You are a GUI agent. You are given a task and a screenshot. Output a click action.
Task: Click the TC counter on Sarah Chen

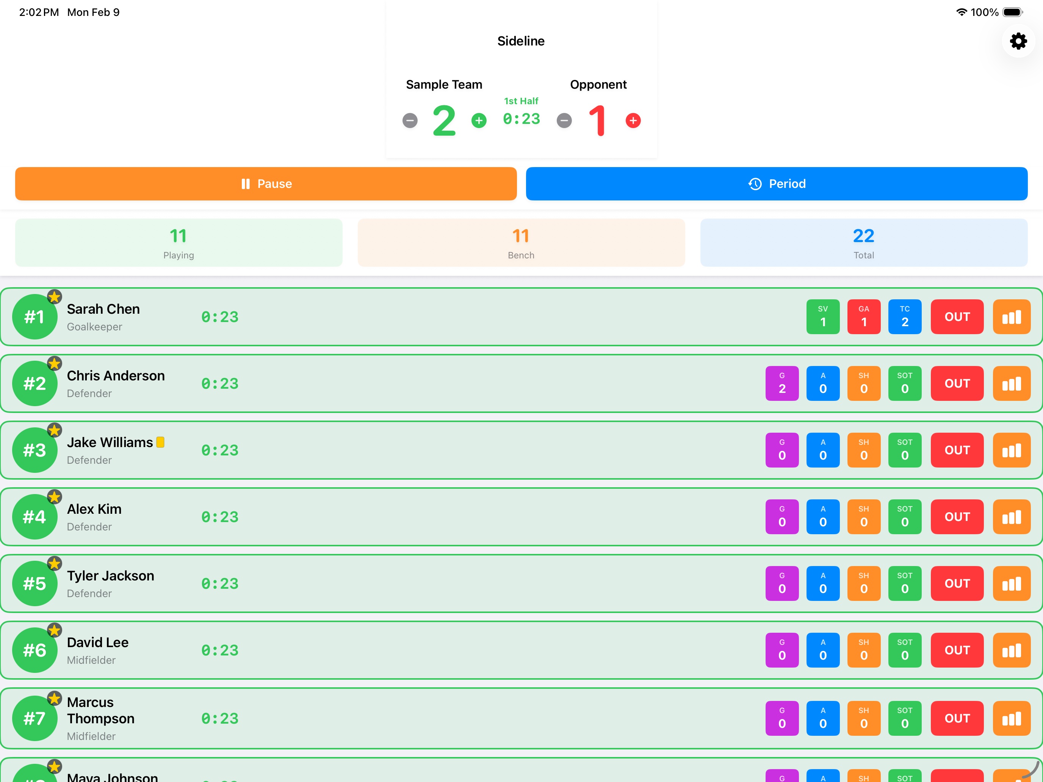904,316
